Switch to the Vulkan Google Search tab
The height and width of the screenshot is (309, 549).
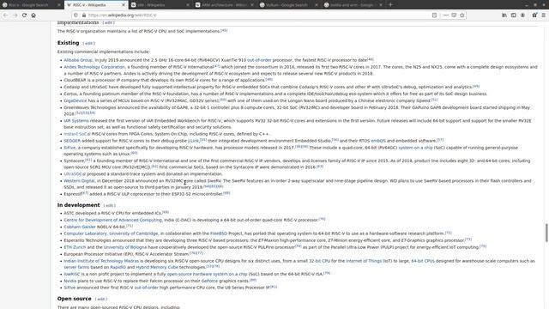288,5
